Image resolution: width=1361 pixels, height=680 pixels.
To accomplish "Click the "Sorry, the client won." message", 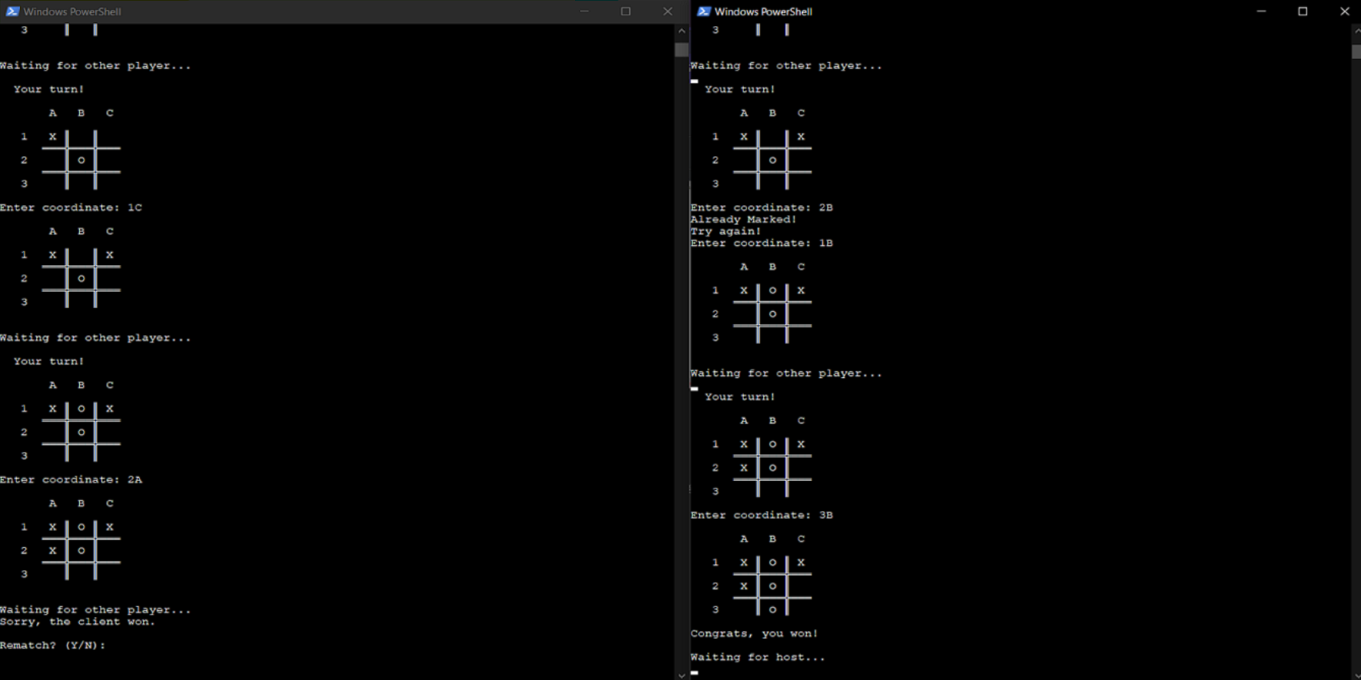I will tap(78, 622).
